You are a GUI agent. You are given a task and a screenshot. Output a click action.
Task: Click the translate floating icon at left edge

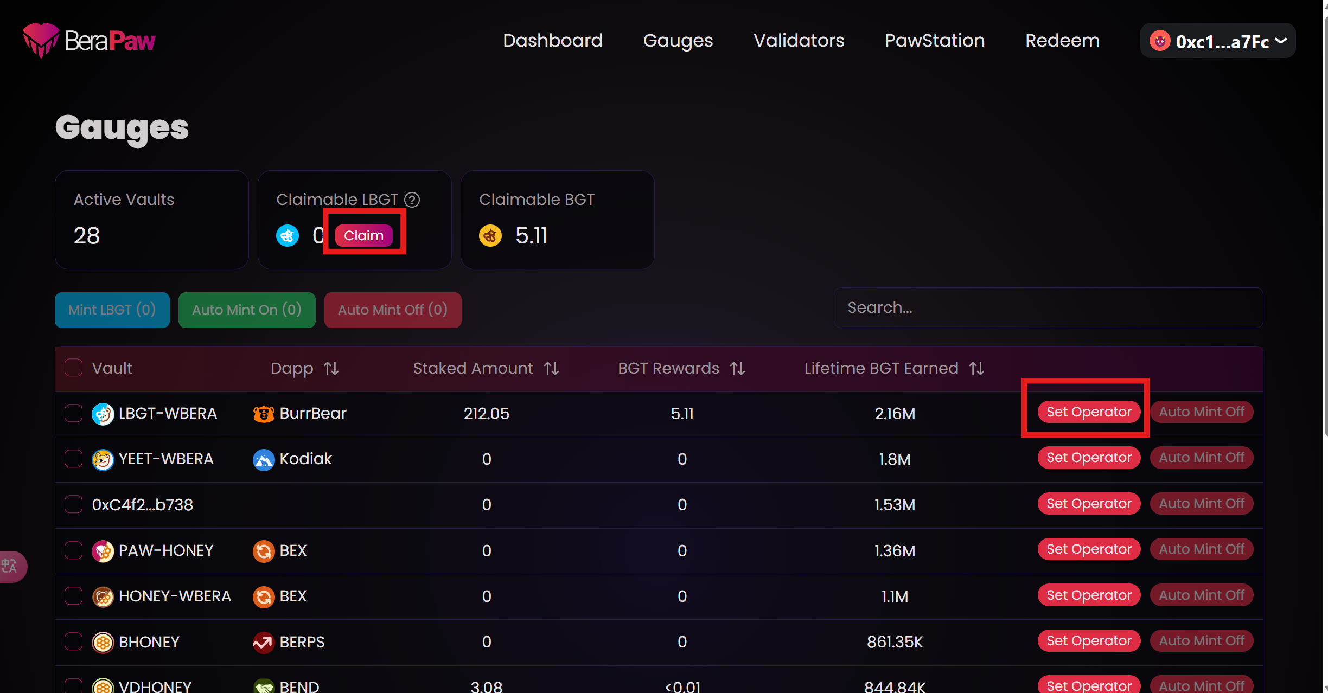click(x=10, y=566)
